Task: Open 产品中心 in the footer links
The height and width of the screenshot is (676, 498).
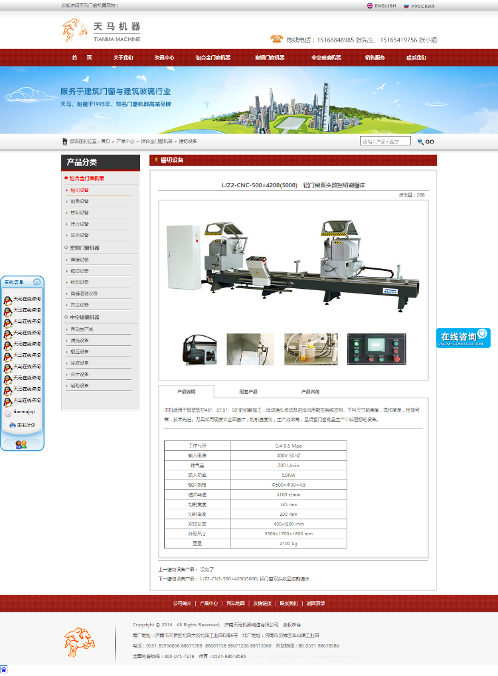Action: click(x=208, y=603)
